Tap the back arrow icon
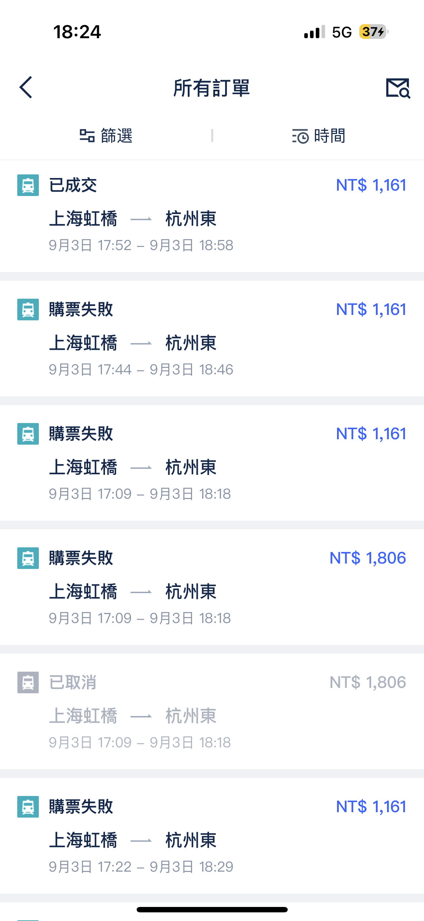424x921 pixels. [x=26, y=87]
